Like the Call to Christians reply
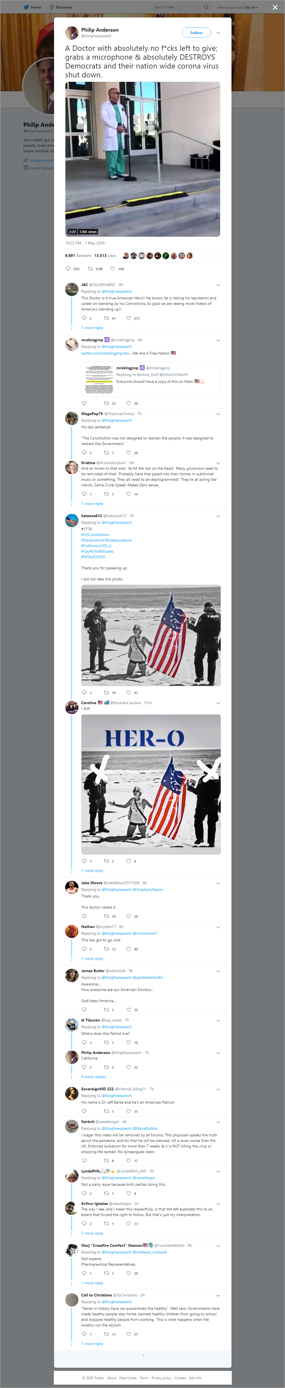This screenshot has height=1388, width=285. click(128, 1334)
